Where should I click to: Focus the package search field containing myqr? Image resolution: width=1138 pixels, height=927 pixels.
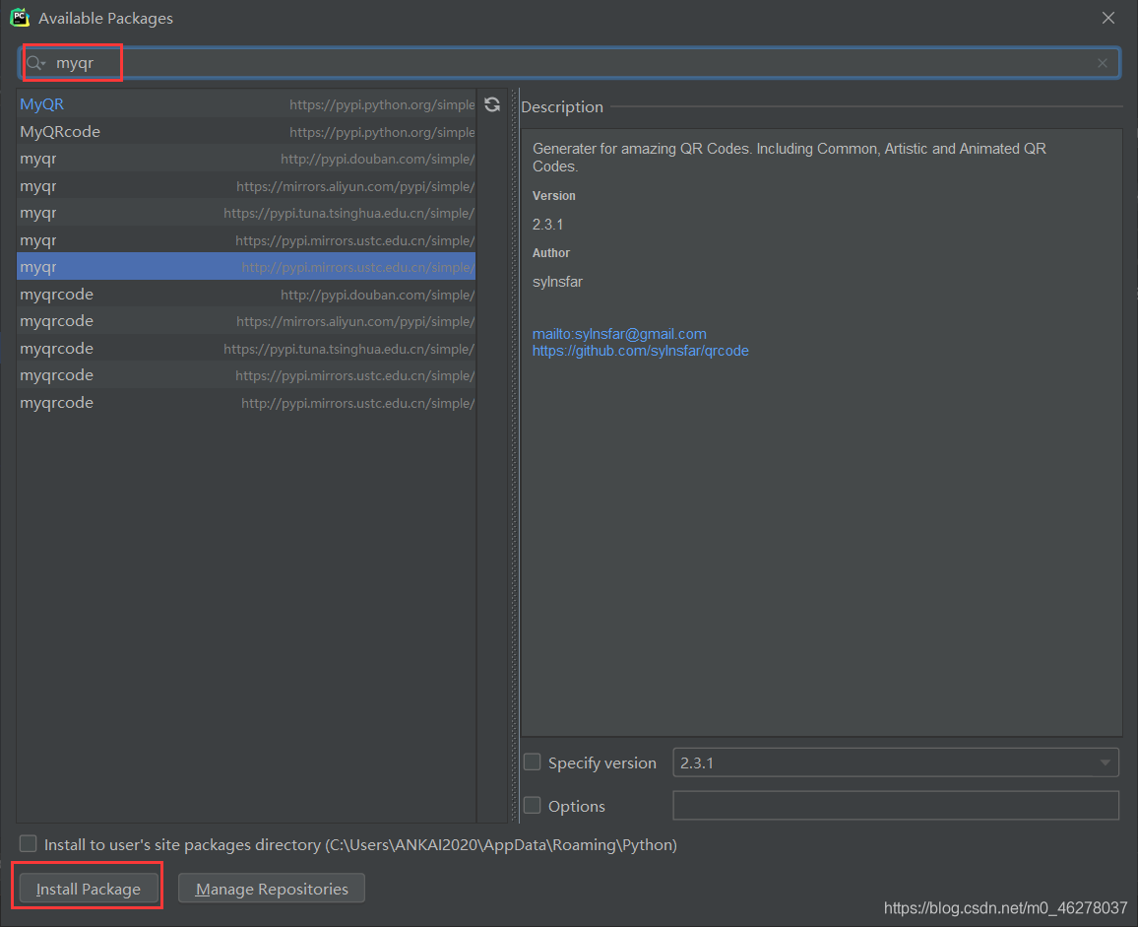coord(570,63)
